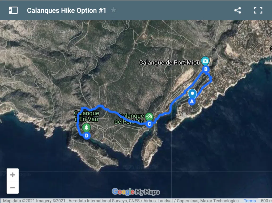Click the share icon in header
The width and height of the screenshot is (272, 203).
[237, 10]
